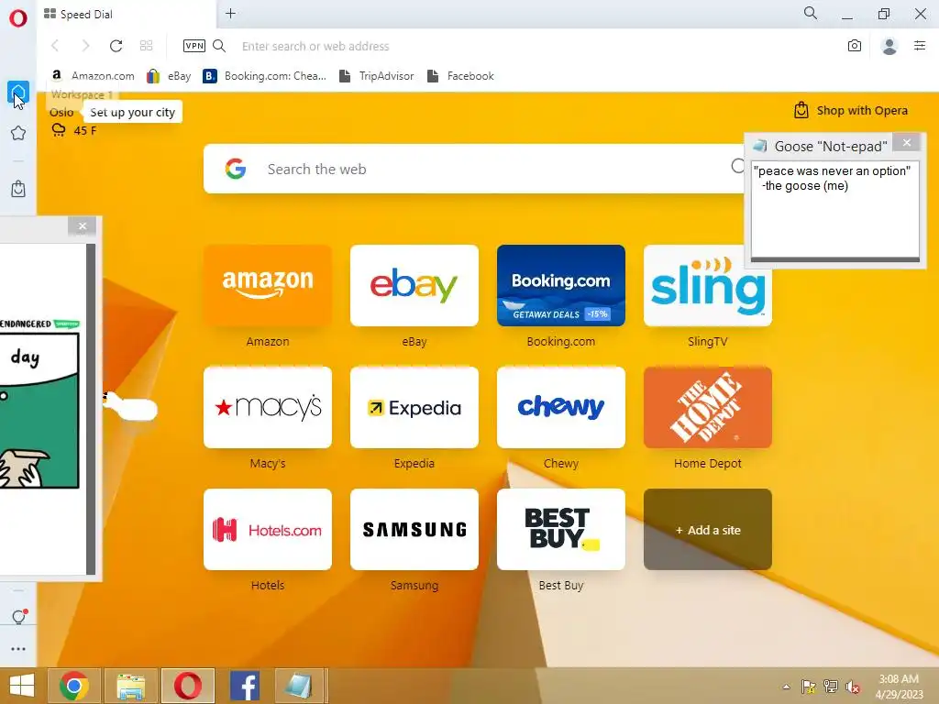Open the Speed Dial start page grid icon
Viewport: 939px width, 704px height.
(x=146, y=46)
